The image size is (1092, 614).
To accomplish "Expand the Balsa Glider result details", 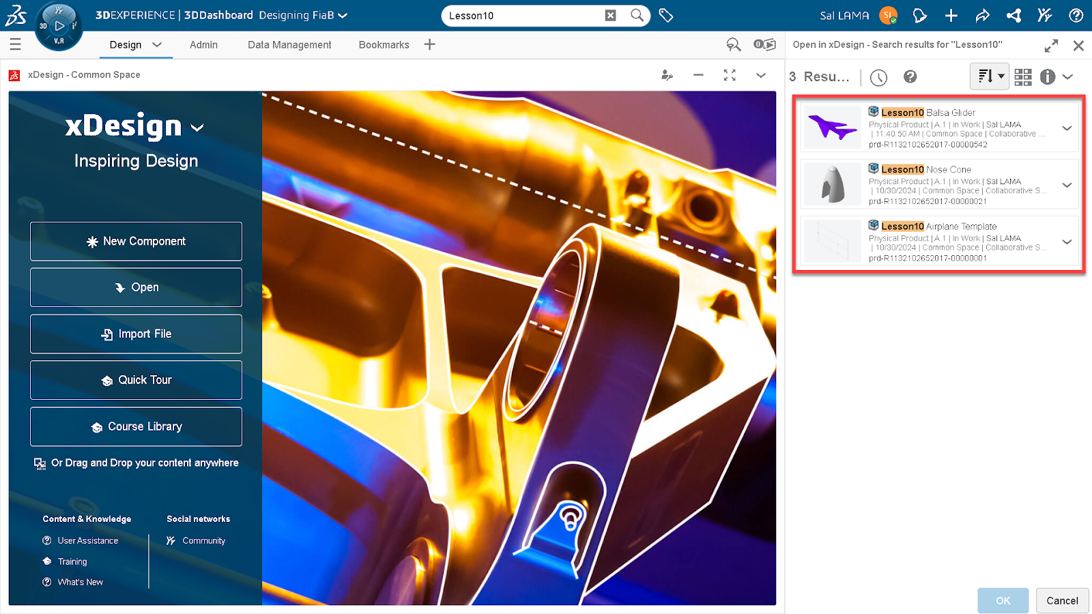I will point(1067,128).
